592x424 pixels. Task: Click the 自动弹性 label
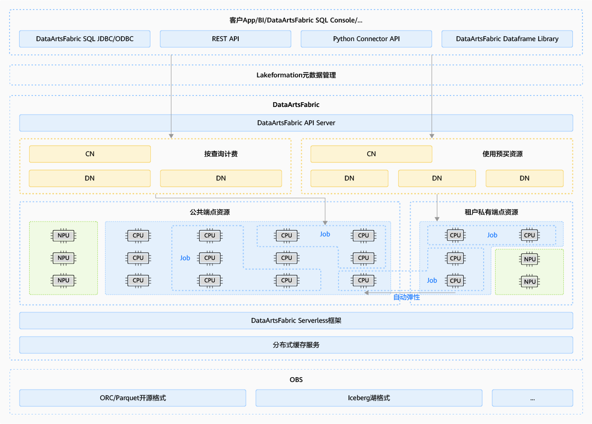point(406,297)
